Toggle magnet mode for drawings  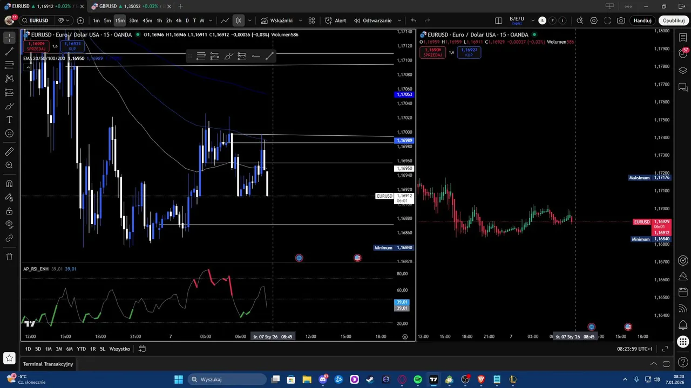(x=9, y=184)
